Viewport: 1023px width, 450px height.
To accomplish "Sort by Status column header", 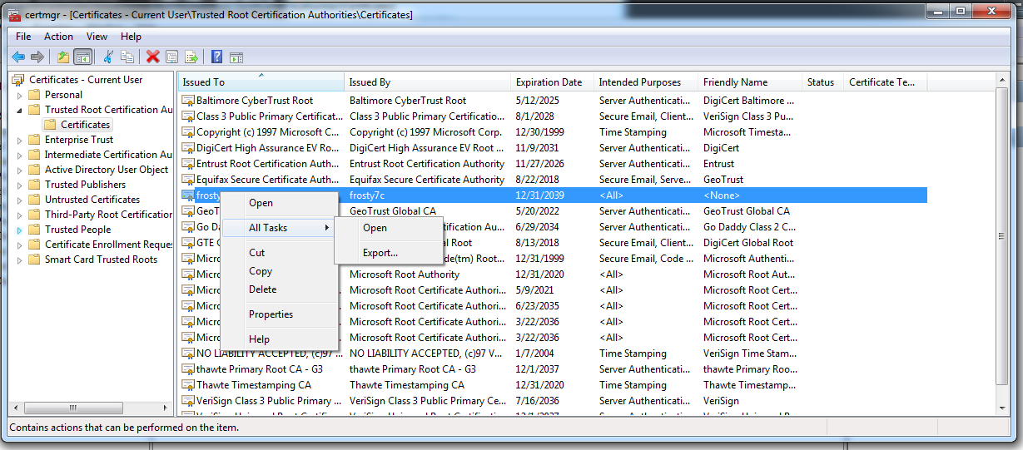I will 823,82.
